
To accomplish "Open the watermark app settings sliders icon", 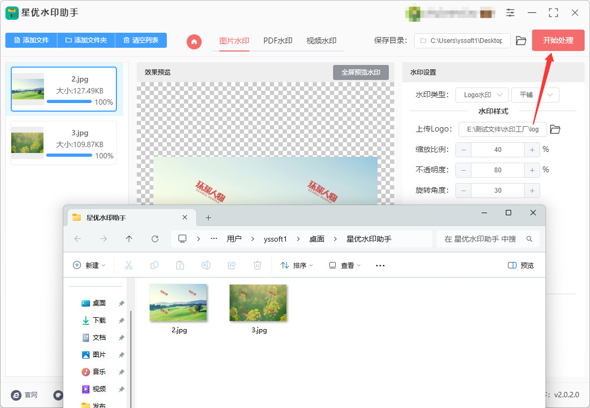I will [510, 13].
